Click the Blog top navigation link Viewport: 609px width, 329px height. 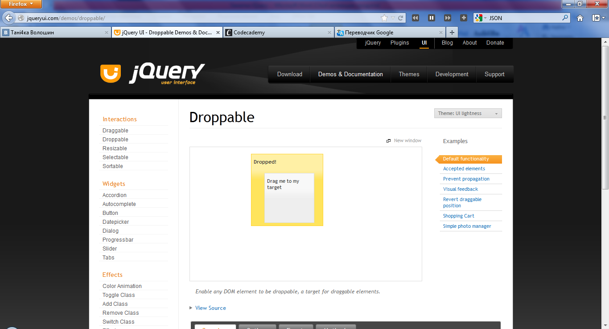(x=447, y=43)
